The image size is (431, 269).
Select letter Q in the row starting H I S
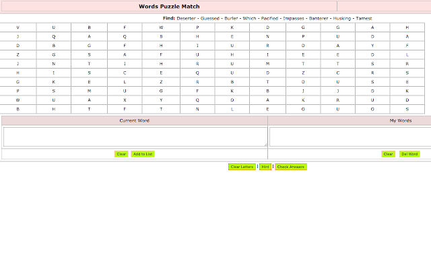pos(197,73)
